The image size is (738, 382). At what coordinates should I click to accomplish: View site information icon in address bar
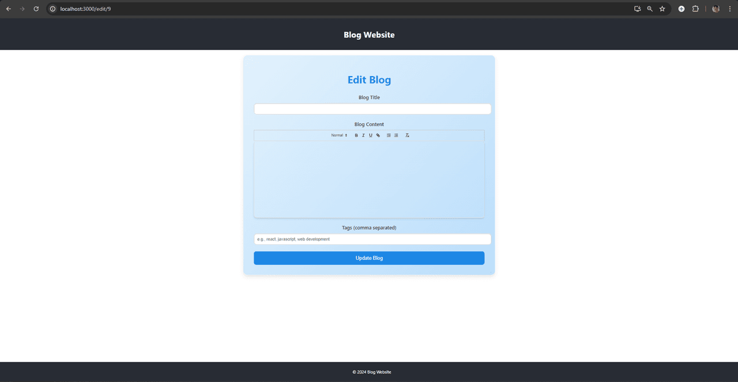pyautogui.click(x=52, y=9)
